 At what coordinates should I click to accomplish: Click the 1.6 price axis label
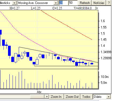tap(103, 21)
